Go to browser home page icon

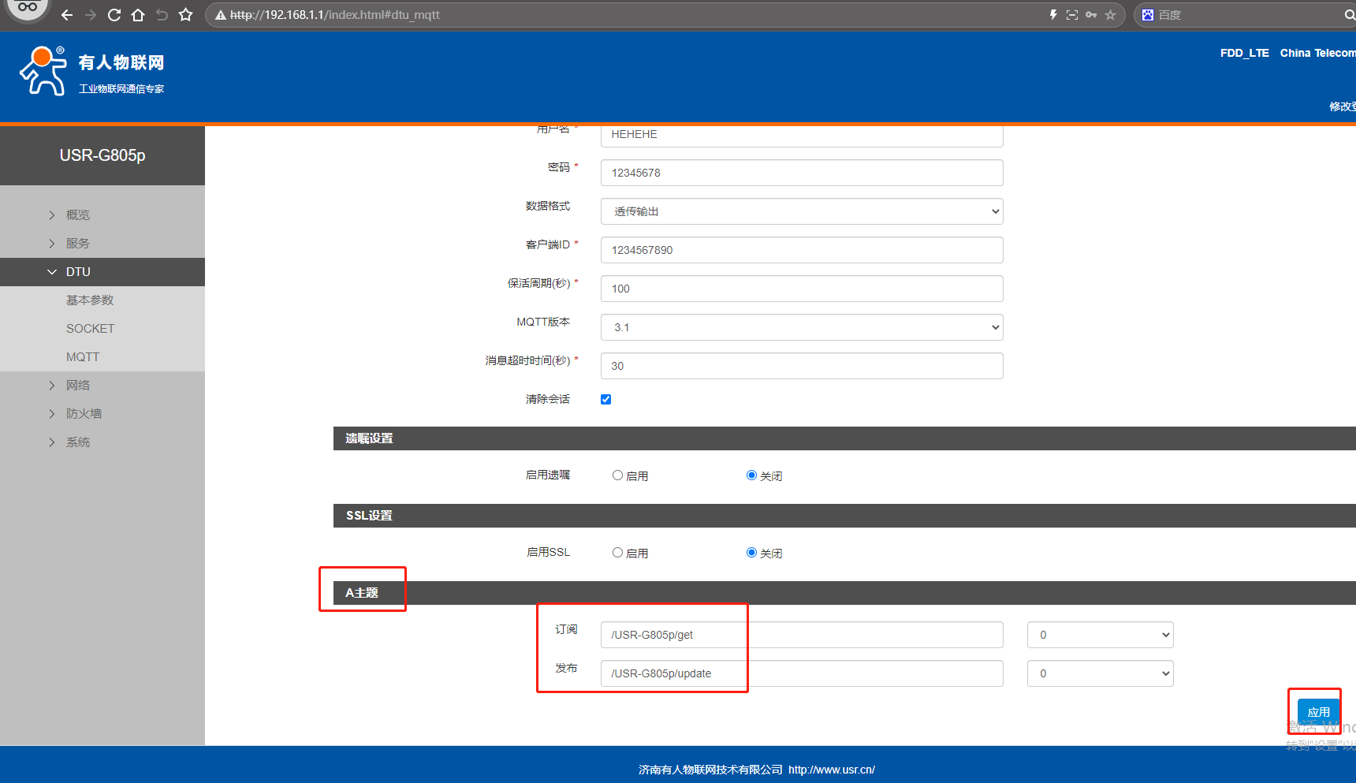138,15
